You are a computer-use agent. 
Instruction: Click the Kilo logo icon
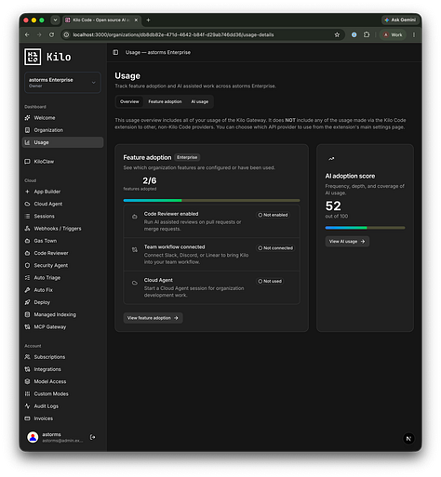(33, 57)
